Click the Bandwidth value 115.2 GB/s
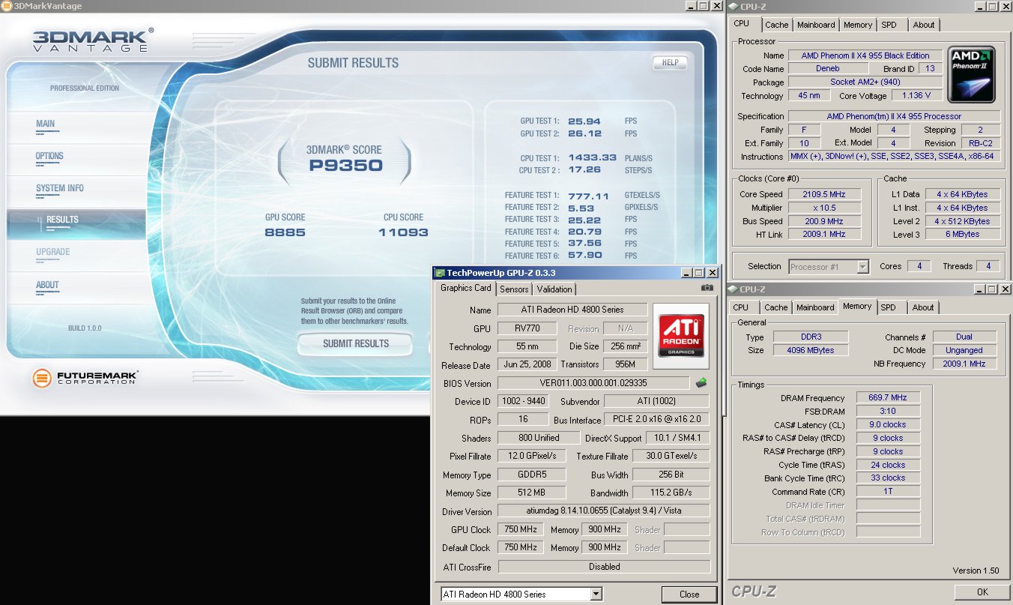The height and width of the screenshot is (605, 1013). [671, 493]
